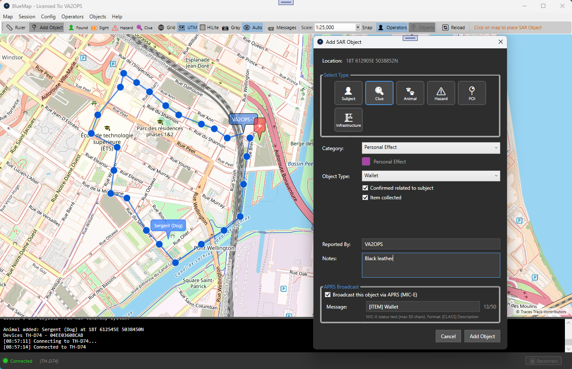Toggle UTM coordinate display
This screenshot has height=369, width=572.
tap(188, 28)
